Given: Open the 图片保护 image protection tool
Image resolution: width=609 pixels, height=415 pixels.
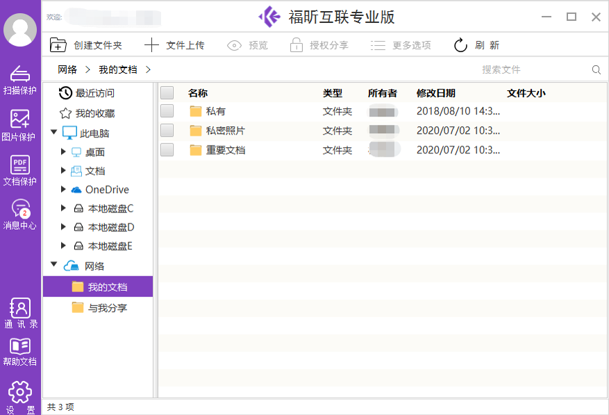Looking at the screenshot, I should pos(20,126).
